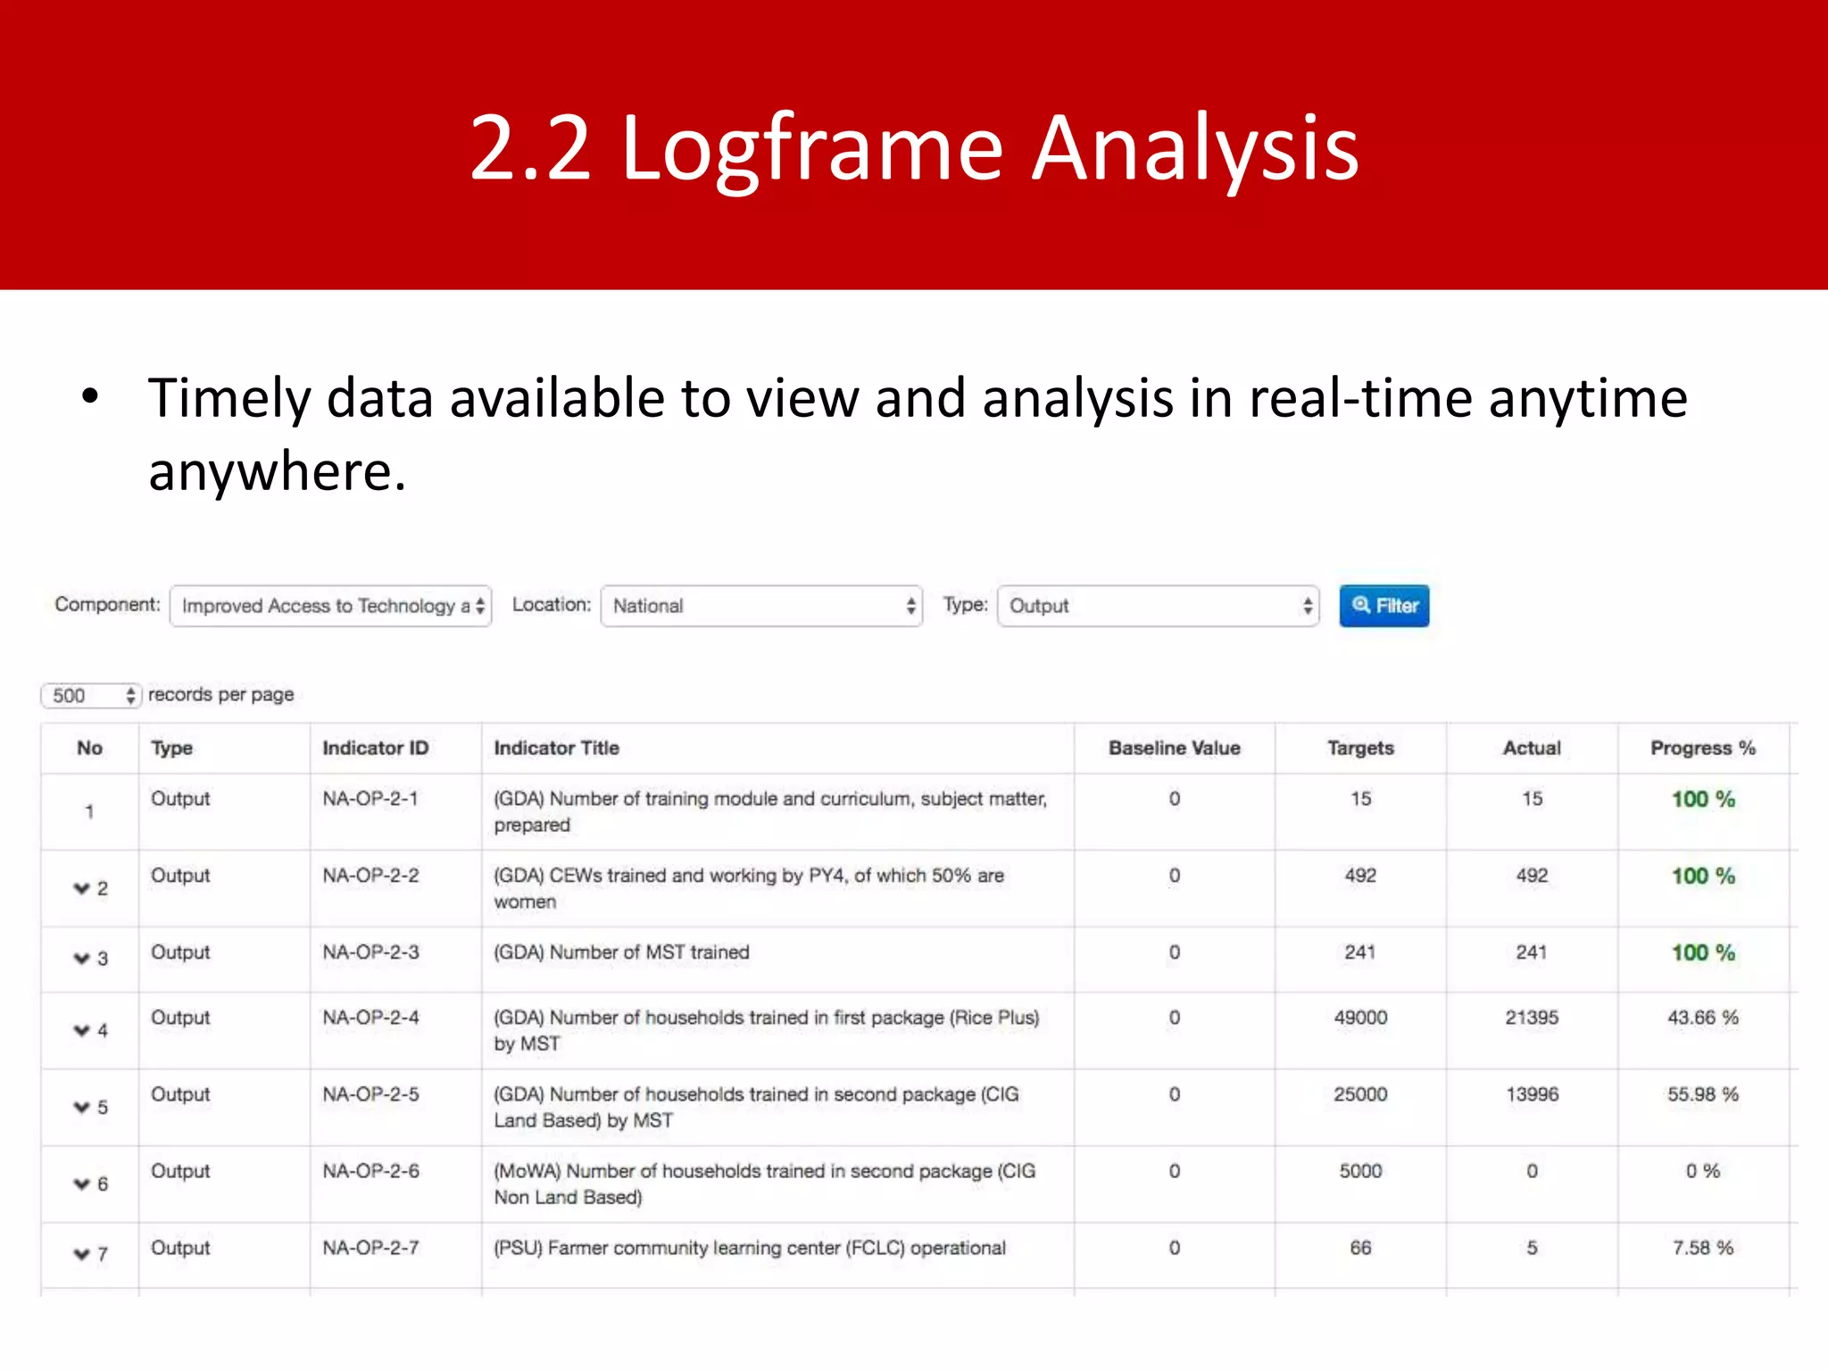Expand row 2 chevron for CEWs trained
Image resolution: width=1828 pixels, height=1371 pixels.
tap(82, 888)
